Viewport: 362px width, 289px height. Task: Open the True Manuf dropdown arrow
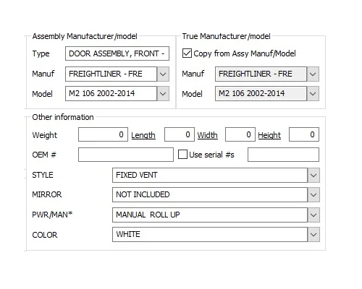(x=313, y=74)
